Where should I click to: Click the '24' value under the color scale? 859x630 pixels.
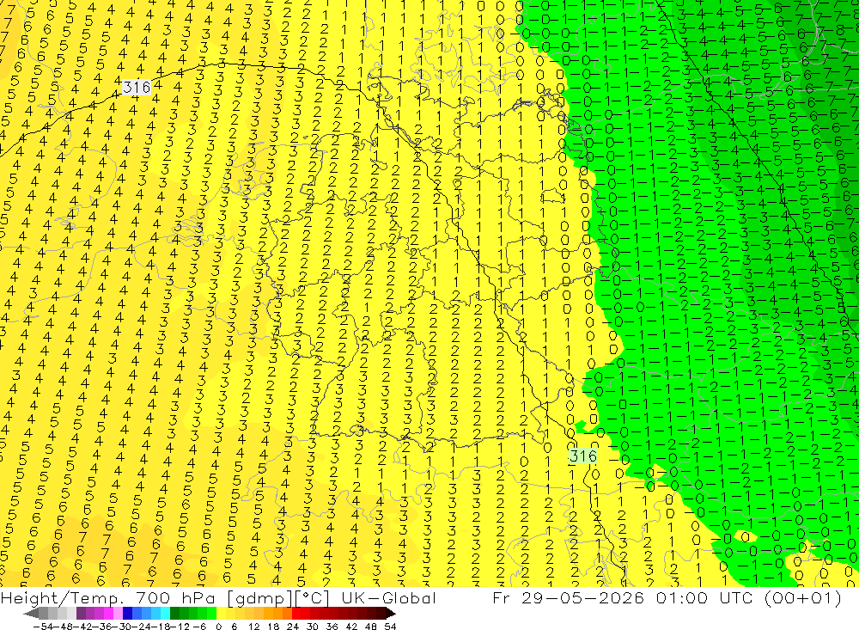293,627
